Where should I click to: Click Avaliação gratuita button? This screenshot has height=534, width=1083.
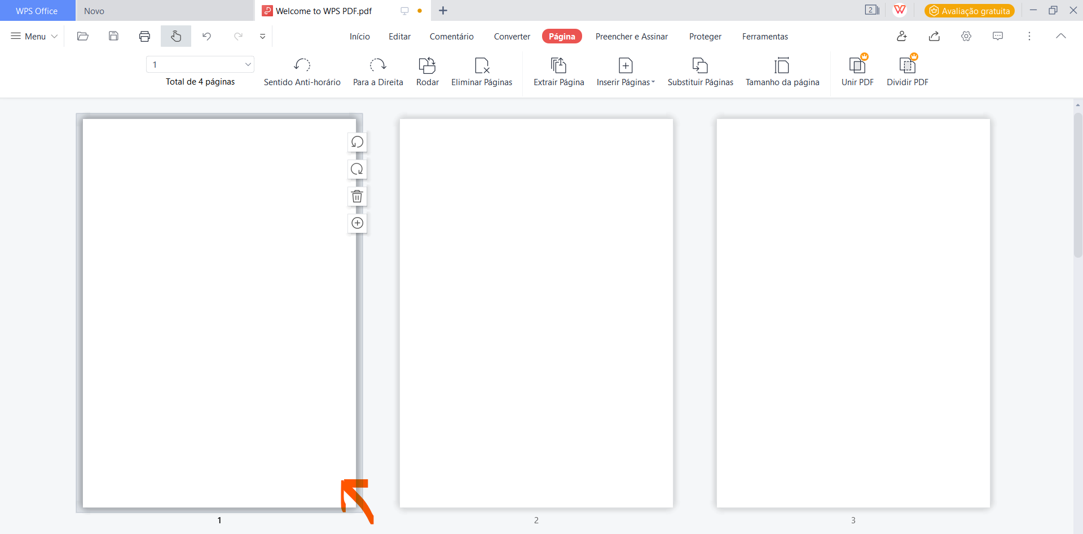969,11
